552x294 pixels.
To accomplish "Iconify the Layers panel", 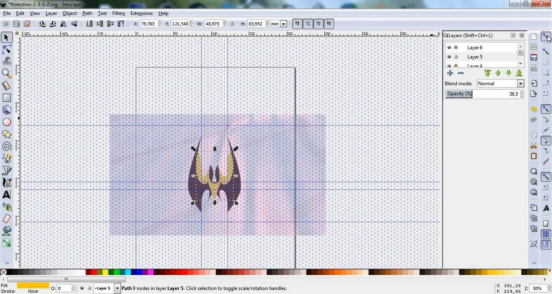I will click(x=513, y=35).
